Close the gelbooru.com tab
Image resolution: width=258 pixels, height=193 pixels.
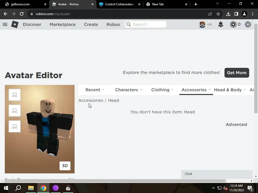pyautogui.click(x=45, y=4)
